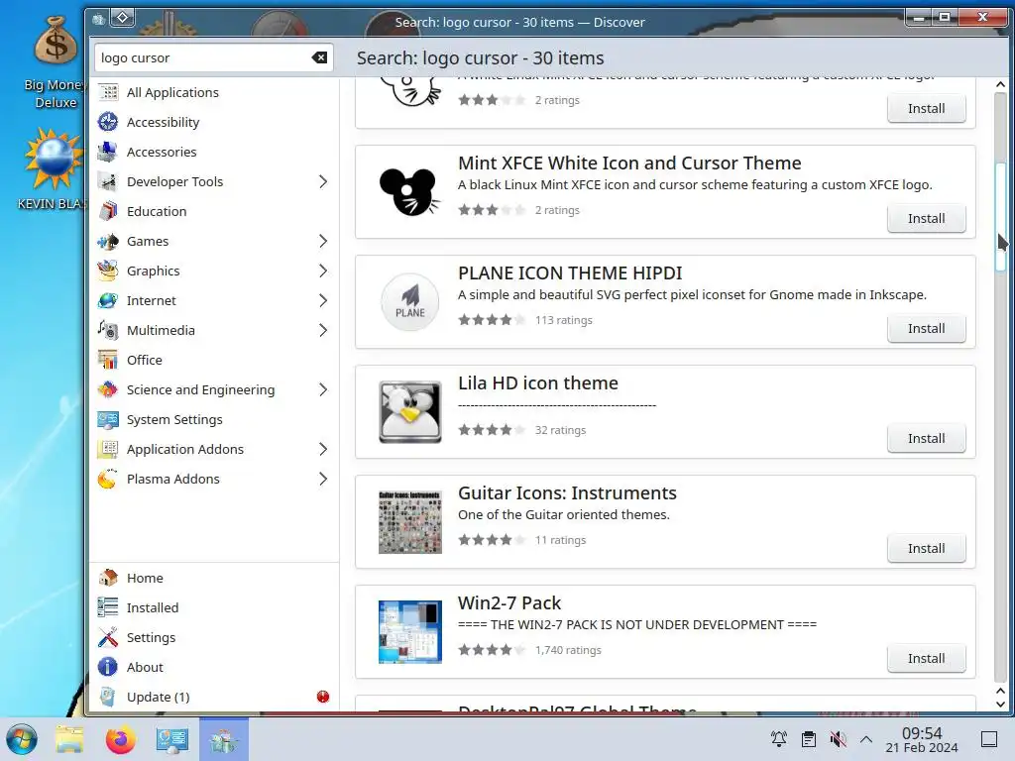Expand Application Addons subcategories

(323, 450)
